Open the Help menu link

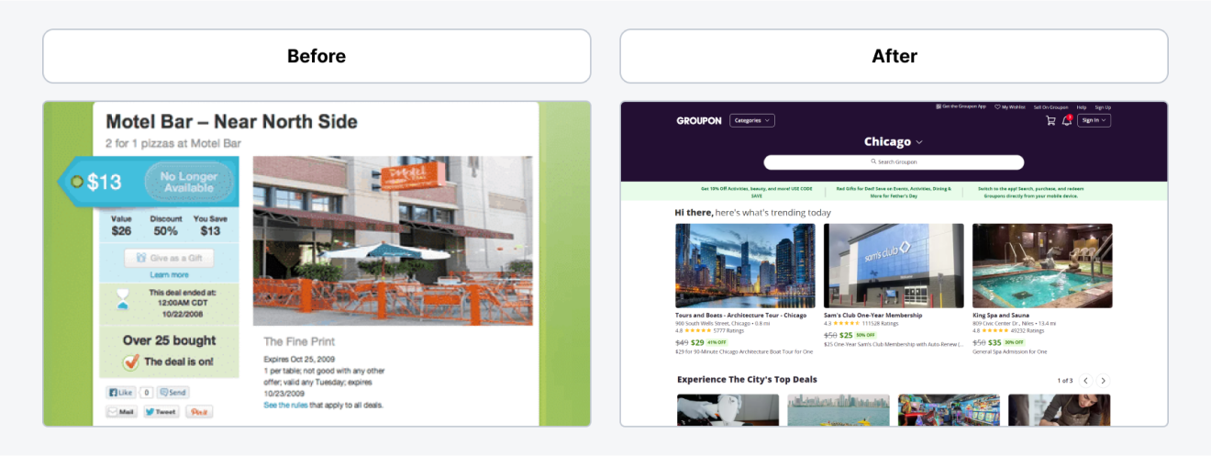point(1082,106)
